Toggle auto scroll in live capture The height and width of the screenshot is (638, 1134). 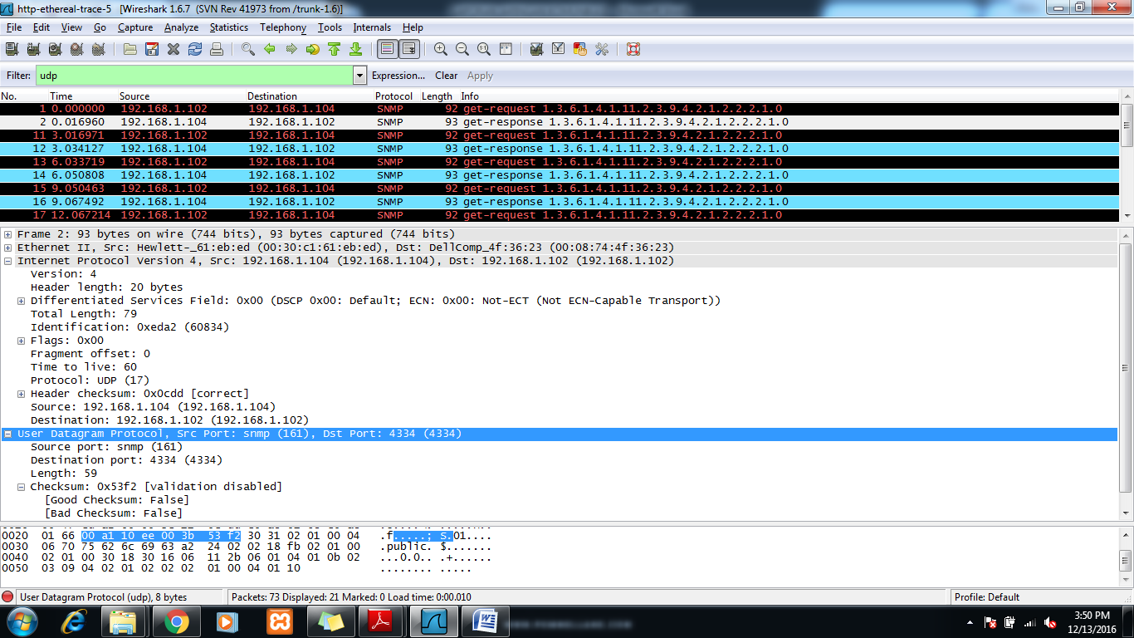tap(409, 49)
